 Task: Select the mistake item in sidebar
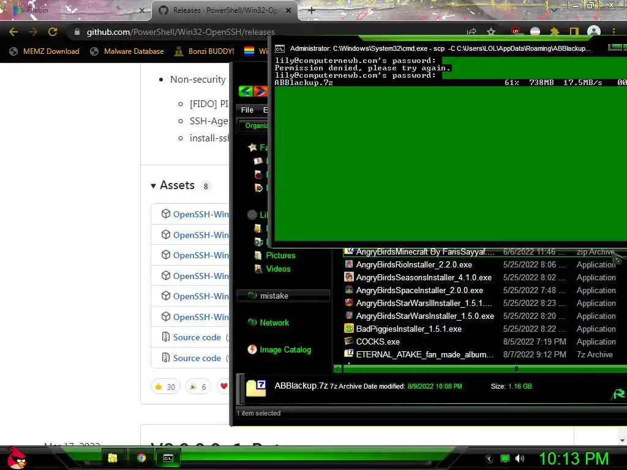[x=283, y=296]
